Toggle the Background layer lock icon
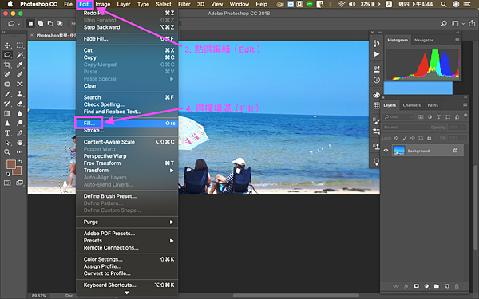479x299 pixels. click(x=455, y=151)
